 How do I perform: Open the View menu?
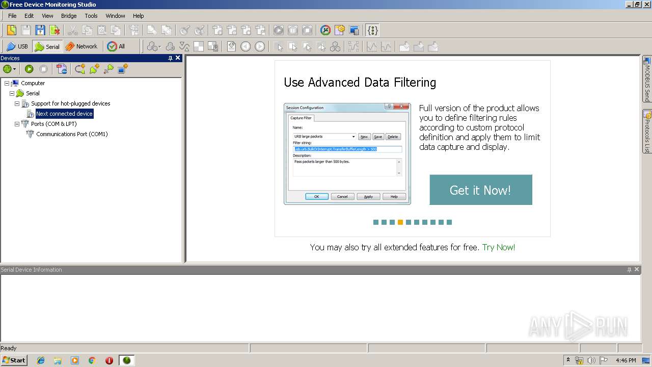(x=47, y=16)
